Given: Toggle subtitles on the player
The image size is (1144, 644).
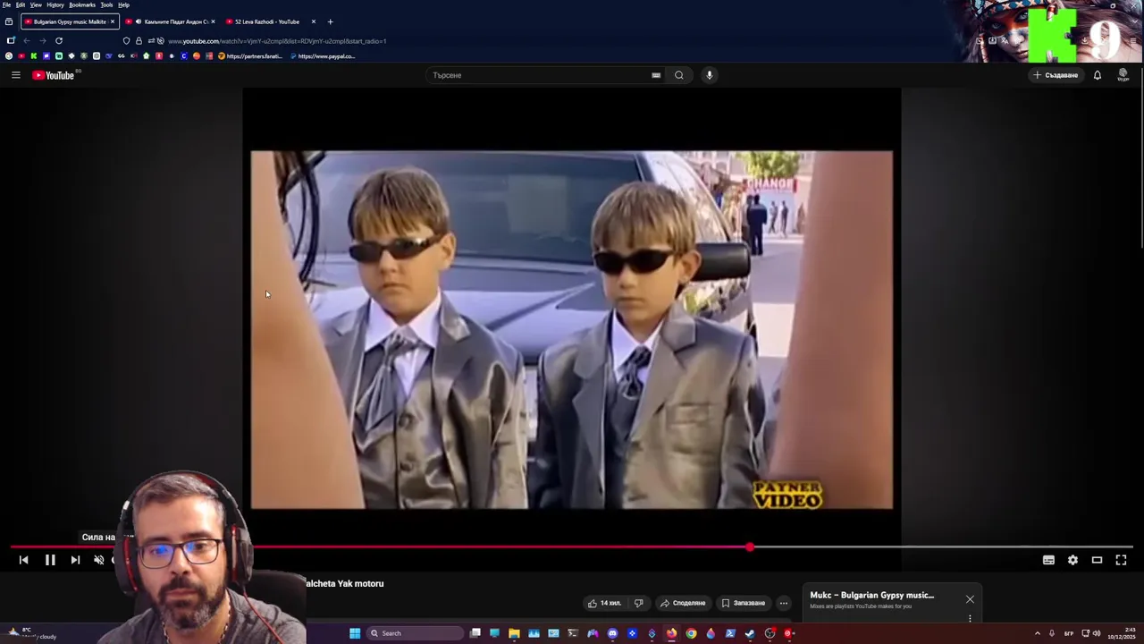Looking at the screenshot, I should [x=1048, y=560].
